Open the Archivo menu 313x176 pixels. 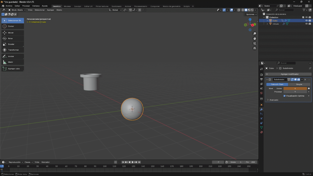click(9, 6)
